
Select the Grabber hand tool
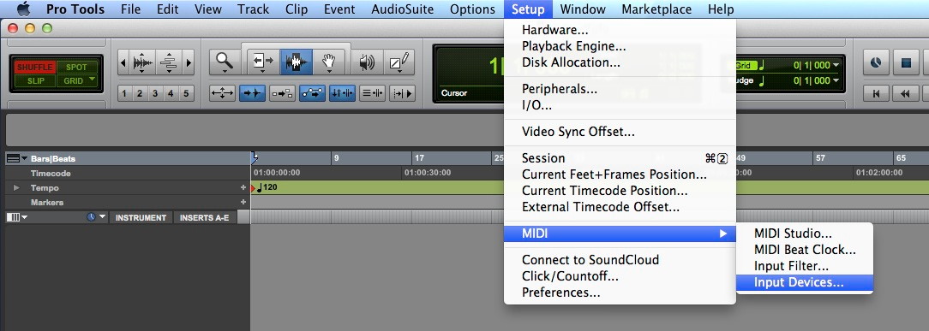coord(329,62)
